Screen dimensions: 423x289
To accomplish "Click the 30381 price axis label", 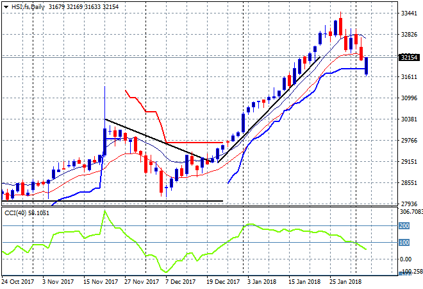I will 409,119.
